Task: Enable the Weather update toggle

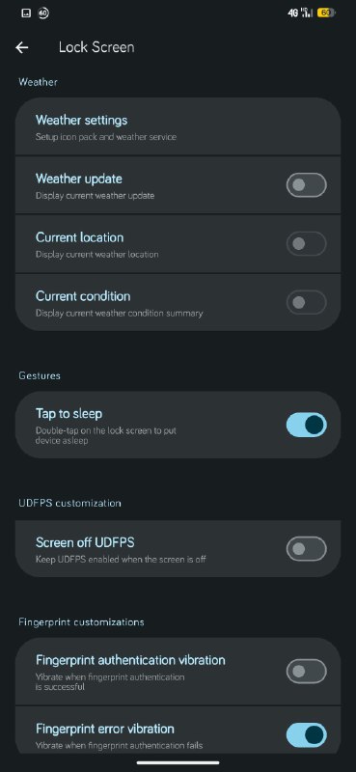Action: pyautogui.click(x=306, y=185)
